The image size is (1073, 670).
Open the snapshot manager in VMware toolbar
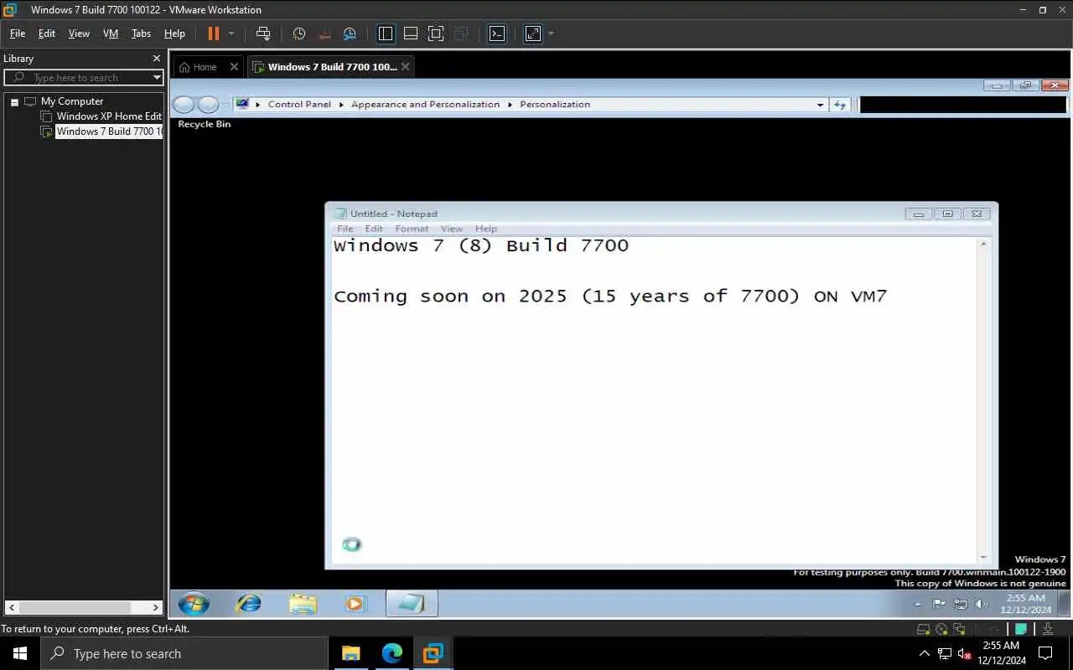[350, 33]
